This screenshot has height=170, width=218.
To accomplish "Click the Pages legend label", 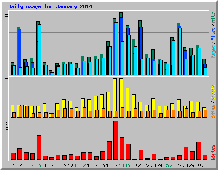I will 213,52.
